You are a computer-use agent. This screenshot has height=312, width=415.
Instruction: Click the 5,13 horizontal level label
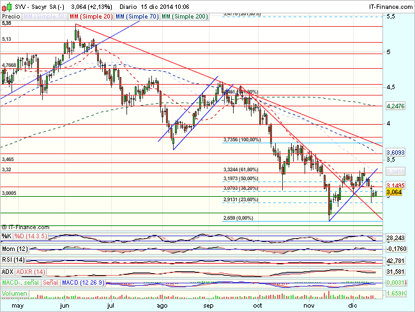point(6,39)
